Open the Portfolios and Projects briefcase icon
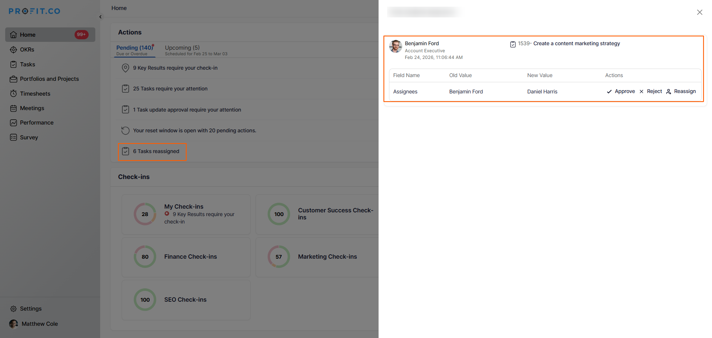This screenshot has height=338, width=712. [14, 79]
